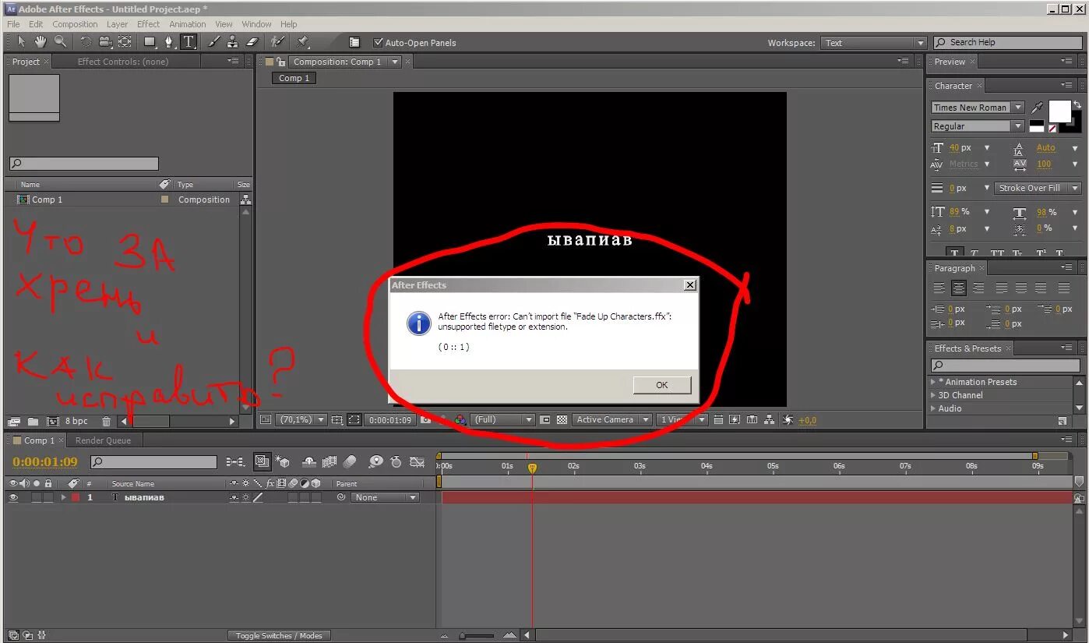The height and width of the screenshot is (643, 1089).
Task: Expand the Animation Presets category
Action: pyautogui.click(x=933, y=382)
